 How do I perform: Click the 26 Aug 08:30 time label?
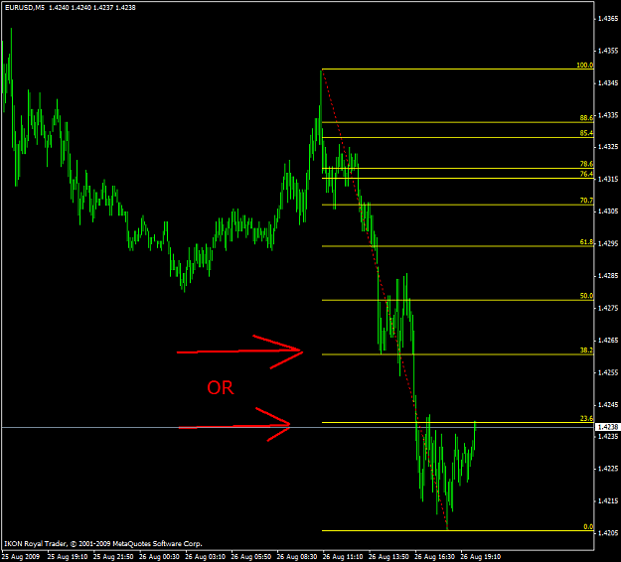pos(297,557)
